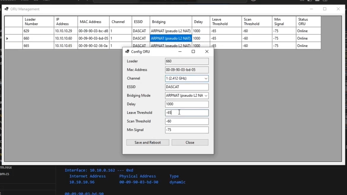Click ESSID cell DASCAT in row 629
Image resolution: width=347 pixels, height=195 pixels.
click(x=141, y=31)
